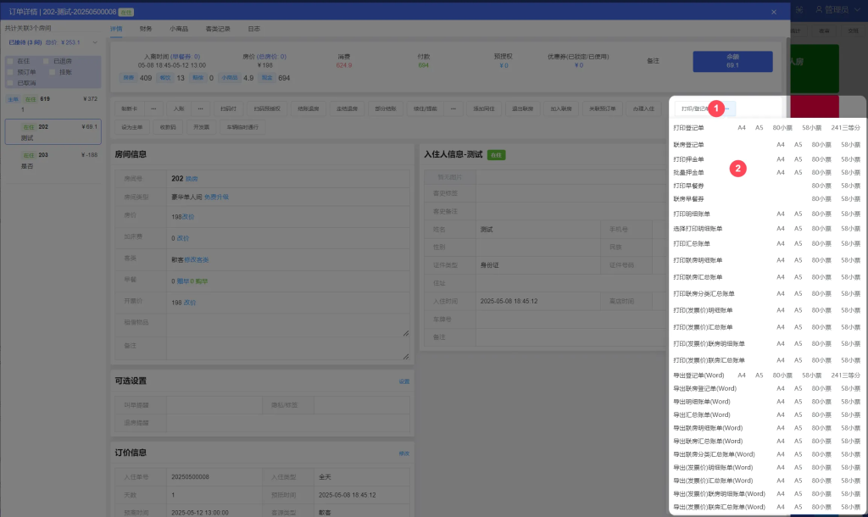Click the 改价 link next to 房价 198
Viewport: 868px width, 517px height.
coord(189,217)
